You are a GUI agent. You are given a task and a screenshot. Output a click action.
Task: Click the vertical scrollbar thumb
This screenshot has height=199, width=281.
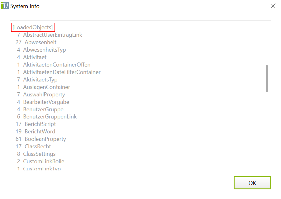coord(267,78)
